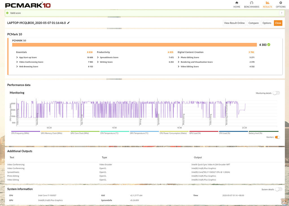Click the Essentials score 8 838
Screen dimensions: 289x206
90,52
